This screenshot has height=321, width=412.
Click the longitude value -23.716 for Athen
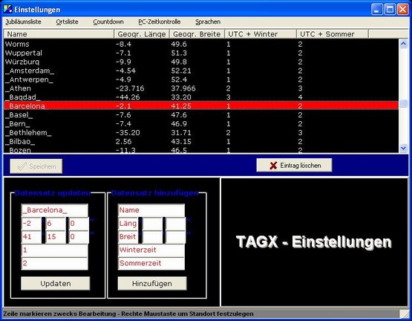[130, 88]
